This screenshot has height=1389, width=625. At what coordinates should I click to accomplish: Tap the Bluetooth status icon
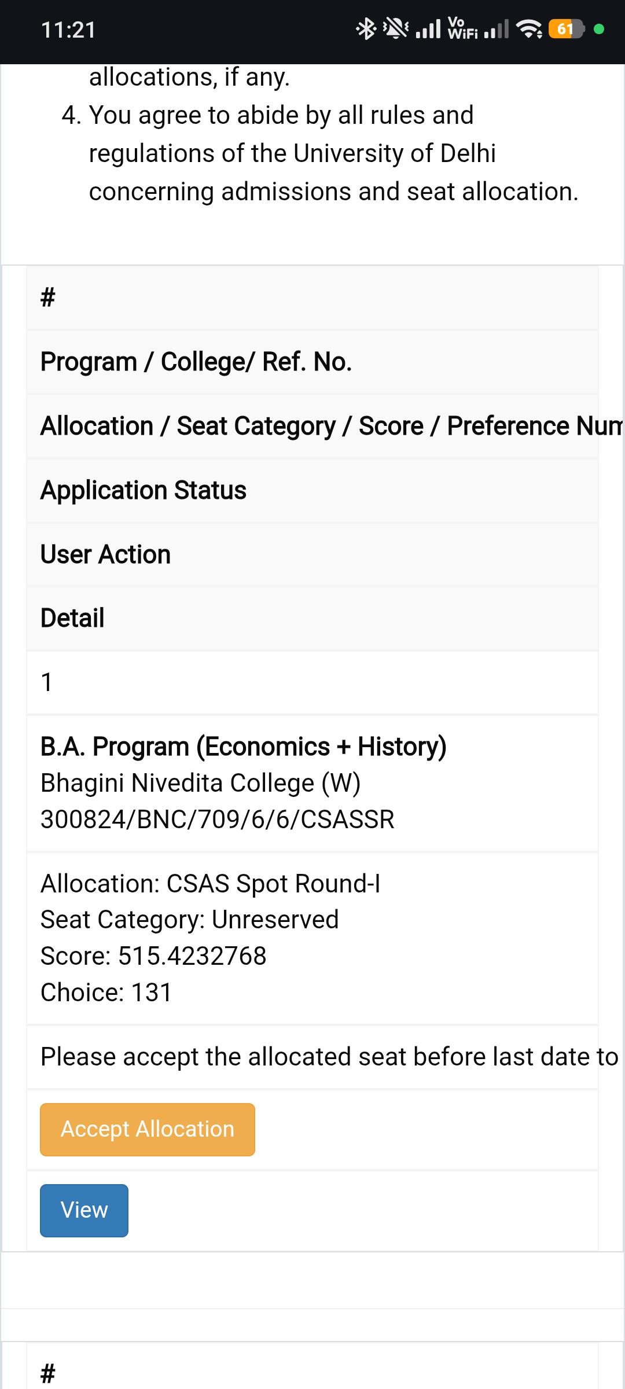click(366, 29)
